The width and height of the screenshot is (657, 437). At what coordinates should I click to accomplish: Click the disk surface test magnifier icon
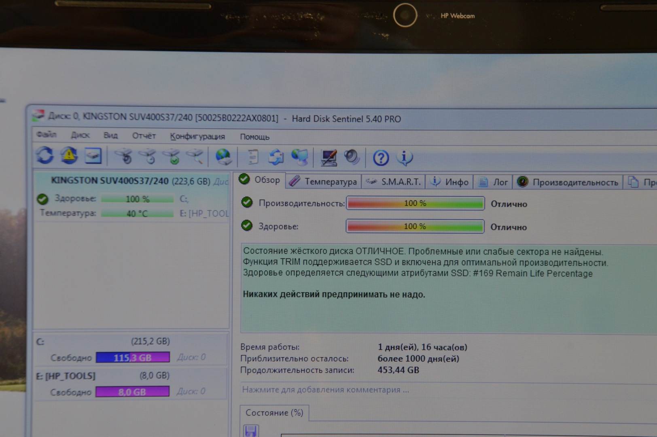[x=195, y=156]
